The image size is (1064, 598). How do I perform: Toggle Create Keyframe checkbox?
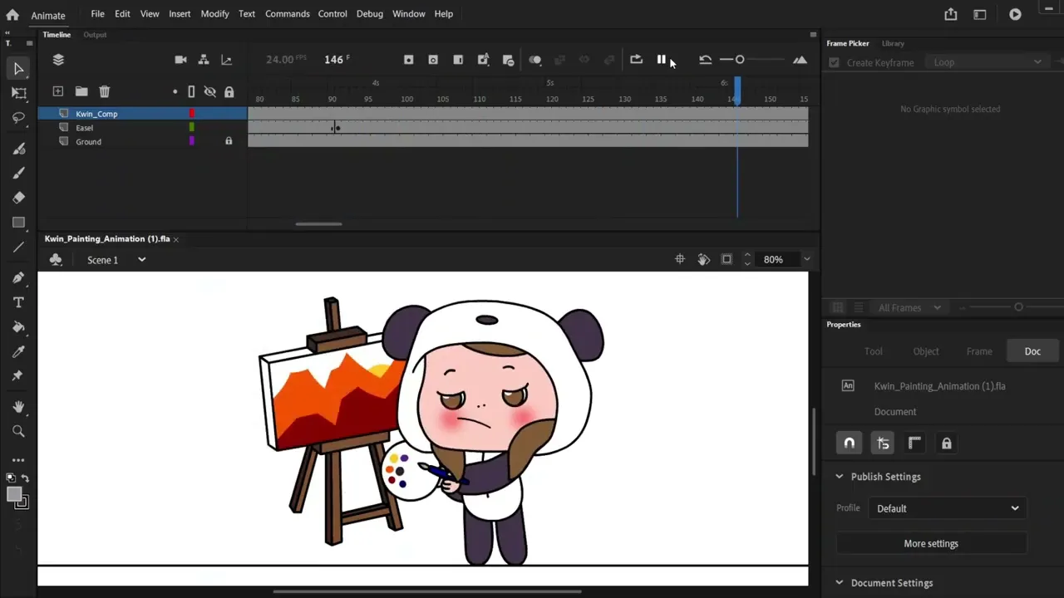coord(834,62)
